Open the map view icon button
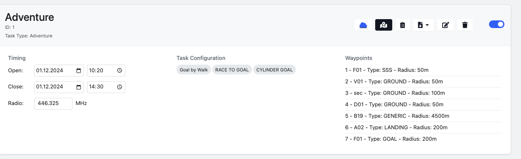The width and height of the screenshot is (521, 159). click(x=384, y=25)
